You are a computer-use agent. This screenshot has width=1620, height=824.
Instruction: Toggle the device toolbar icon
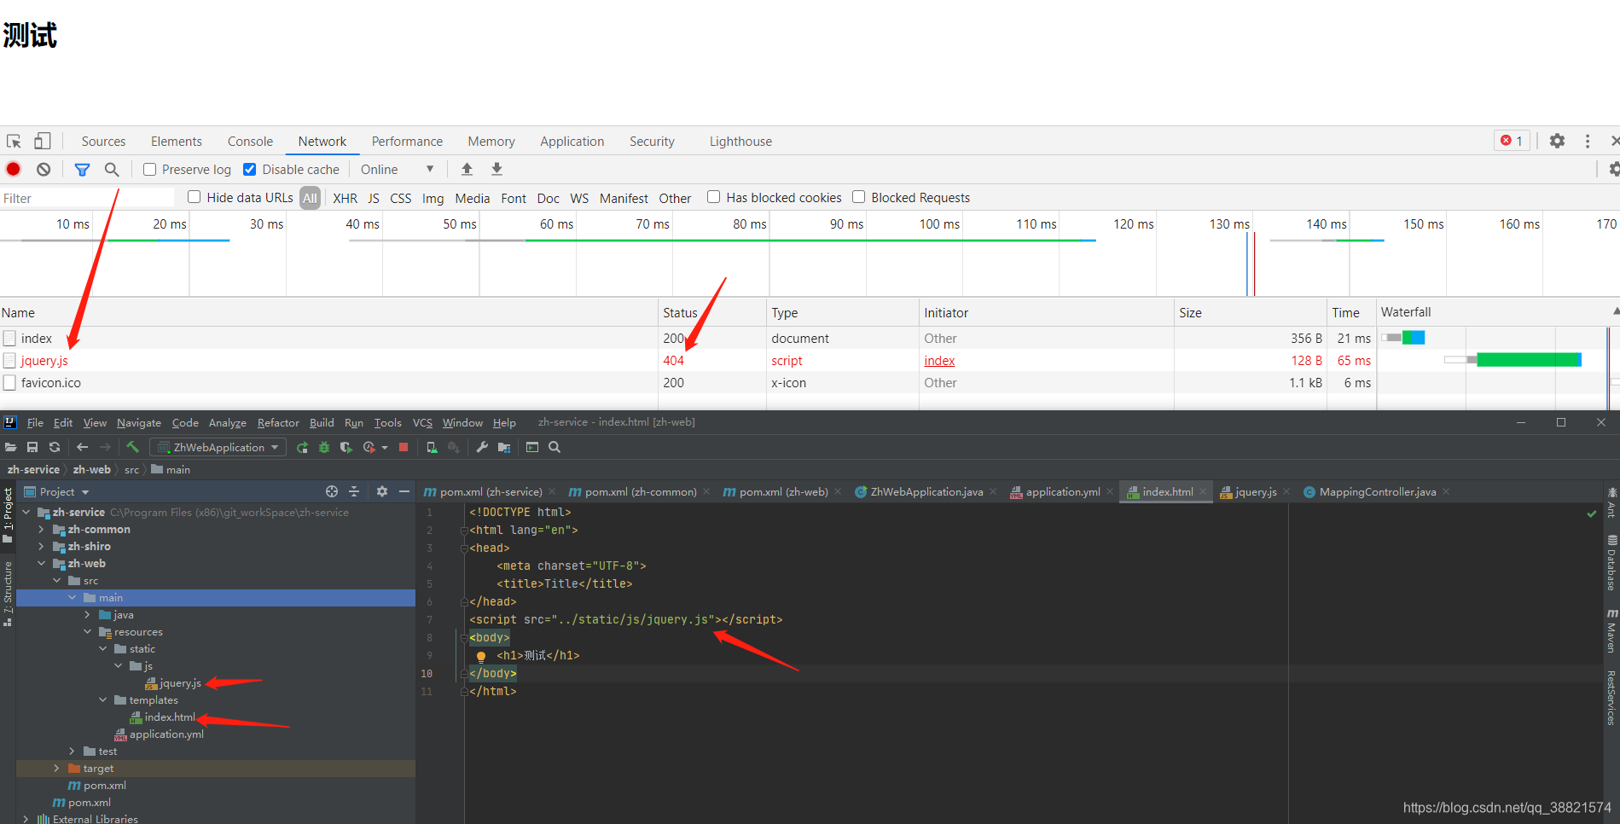(43, 142)
